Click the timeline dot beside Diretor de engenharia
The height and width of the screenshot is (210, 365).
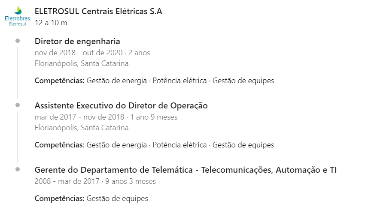[x=18, y=41]
